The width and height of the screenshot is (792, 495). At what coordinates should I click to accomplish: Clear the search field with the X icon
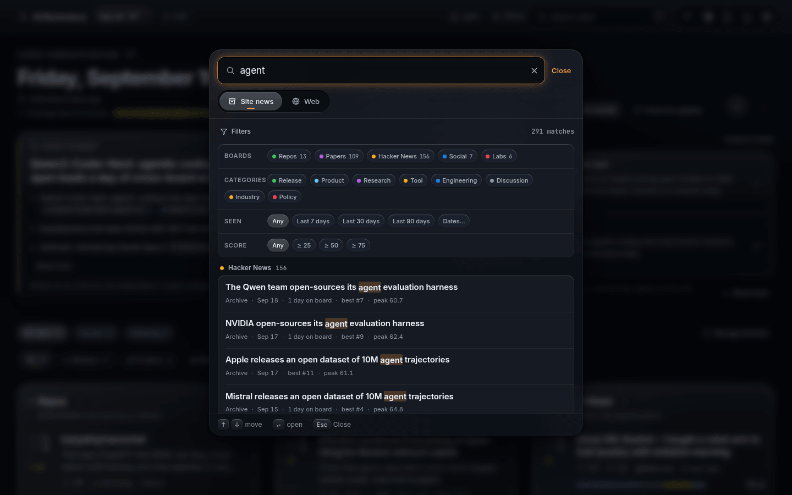tap(534, 70)
